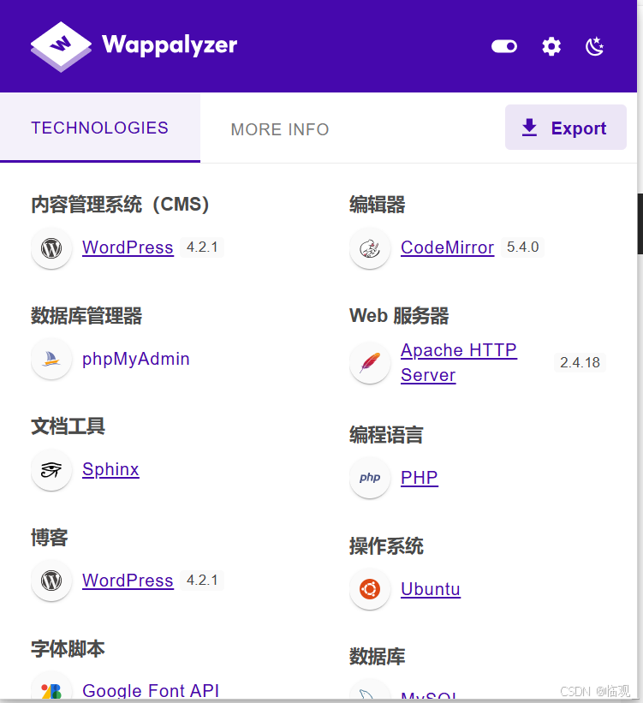Click the 编程语言 category heading
The height and width of the screenshot is (703, 643).
[386, 434]
